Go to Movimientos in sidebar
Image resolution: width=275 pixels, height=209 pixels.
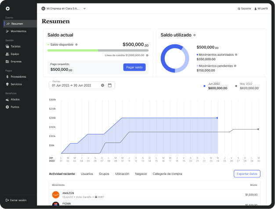pos(18,31)
